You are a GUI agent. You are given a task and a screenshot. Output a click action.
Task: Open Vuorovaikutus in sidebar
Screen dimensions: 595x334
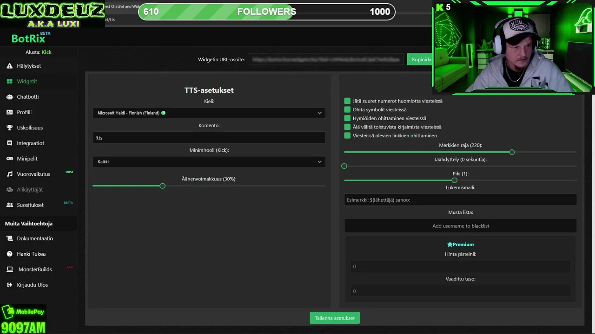tap(33, 174)
